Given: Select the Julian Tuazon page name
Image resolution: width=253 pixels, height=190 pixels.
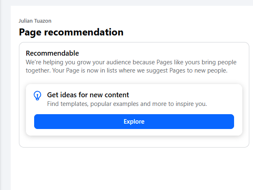Looking at the screenshot, I should click(35, 21).
